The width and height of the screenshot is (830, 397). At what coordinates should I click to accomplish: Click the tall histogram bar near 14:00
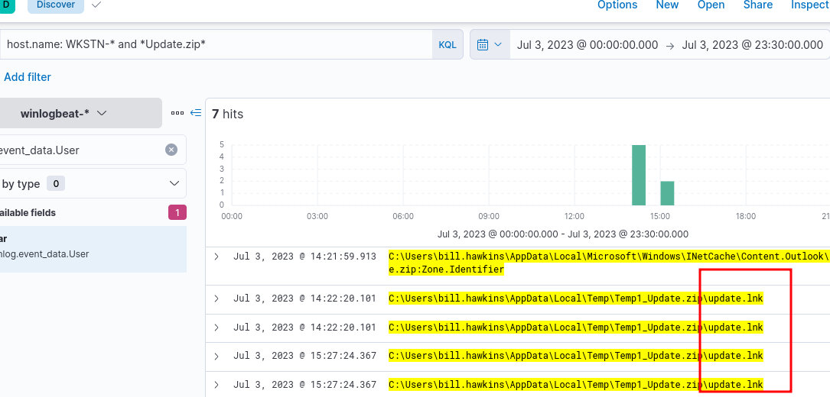pyautogui.click(x=639, y=175)
